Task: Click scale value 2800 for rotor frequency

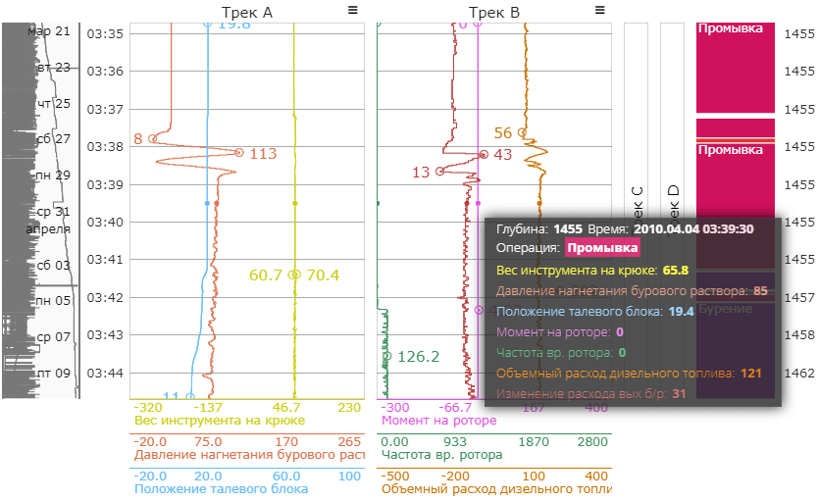Action: [x=592, y=442]
